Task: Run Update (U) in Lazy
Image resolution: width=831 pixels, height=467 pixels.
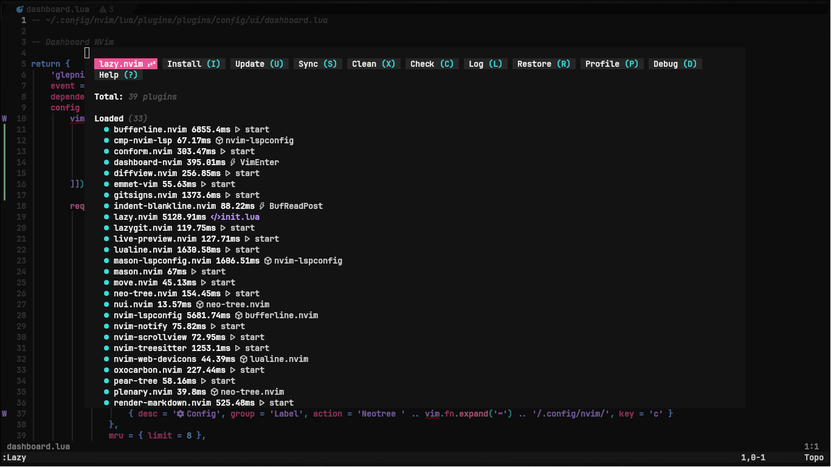Action: [x=260, y=64]
